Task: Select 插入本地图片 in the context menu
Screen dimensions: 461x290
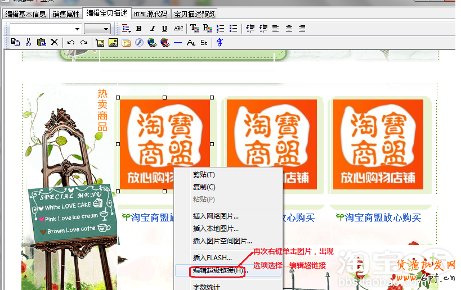Action: click(216, 229)
